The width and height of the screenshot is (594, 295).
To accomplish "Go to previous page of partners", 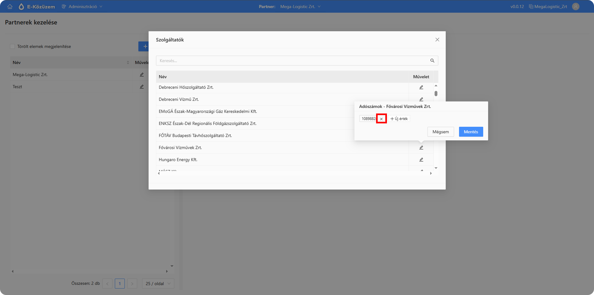I will (107, 284).
